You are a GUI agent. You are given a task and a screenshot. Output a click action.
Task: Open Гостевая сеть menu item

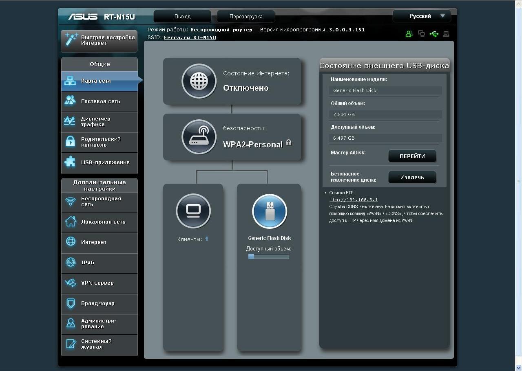[100, 101]
